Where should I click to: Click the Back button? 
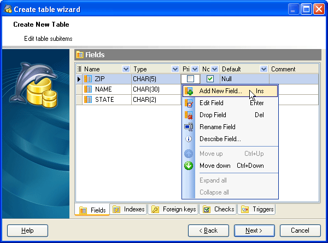click(208, 230)
